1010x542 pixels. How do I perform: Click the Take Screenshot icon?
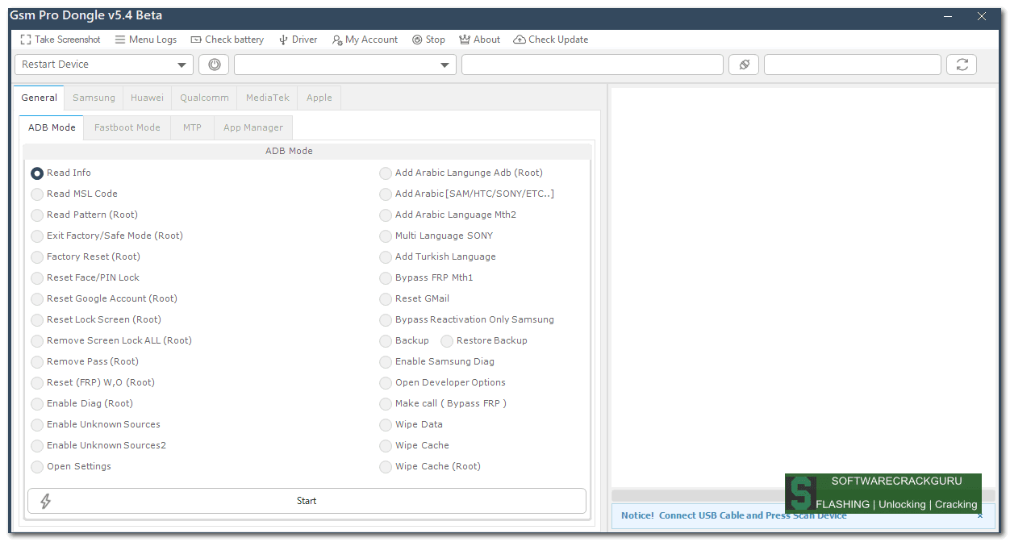pos(26,40)
